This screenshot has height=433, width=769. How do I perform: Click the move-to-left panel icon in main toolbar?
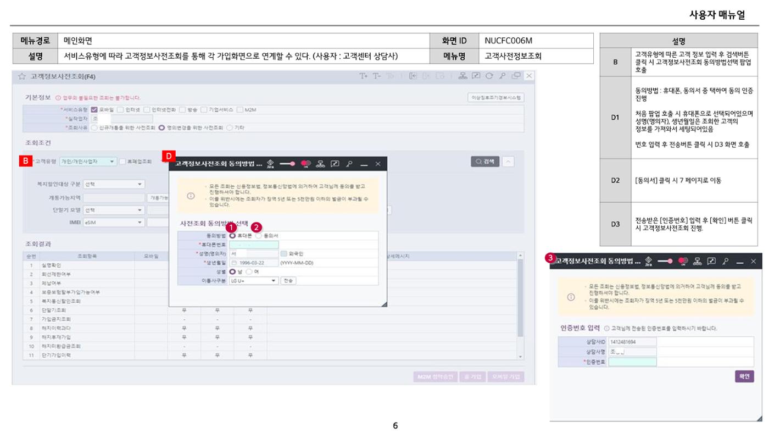pyautogui.click(x=413, y=75)
